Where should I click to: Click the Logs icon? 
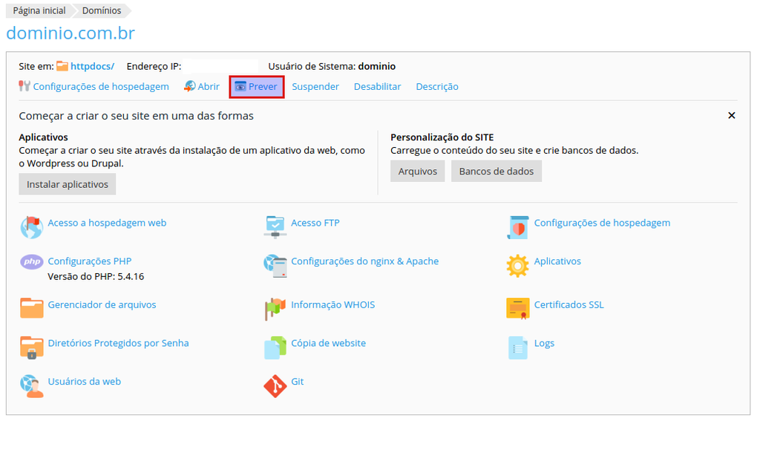517,347
